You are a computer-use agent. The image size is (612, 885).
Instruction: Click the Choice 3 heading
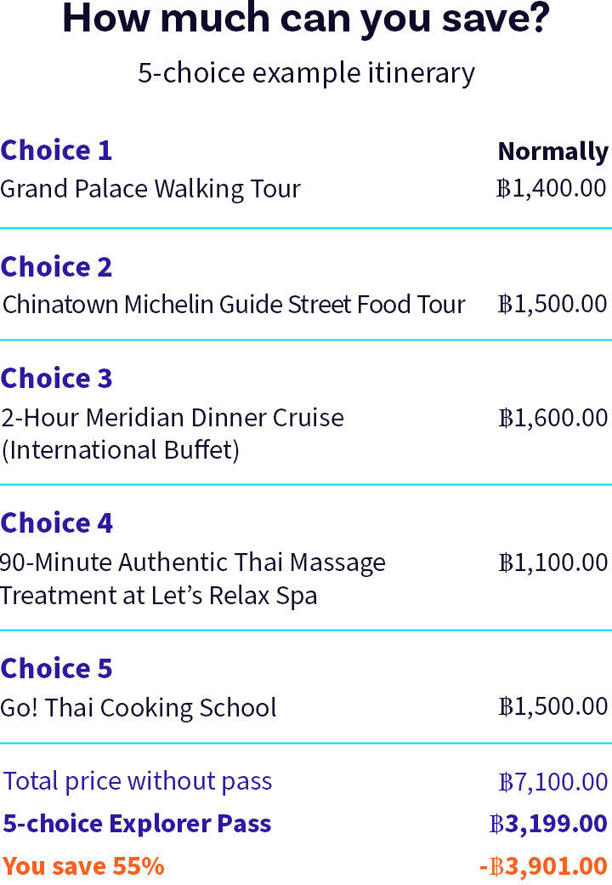coord(56,378)
